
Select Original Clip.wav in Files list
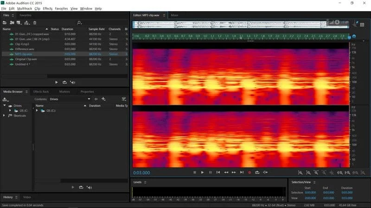26,59
